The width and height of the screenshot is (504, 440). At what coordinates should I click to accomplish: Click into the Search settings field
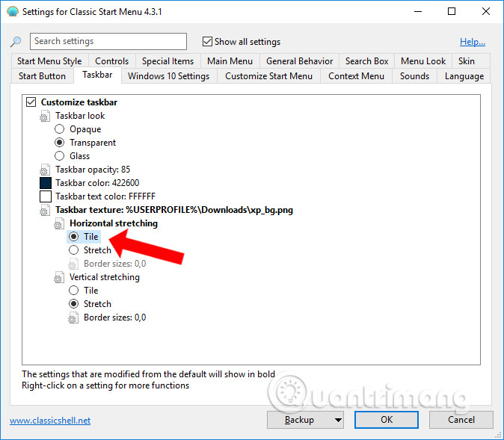pyautogui.click(x=108, y=41)
